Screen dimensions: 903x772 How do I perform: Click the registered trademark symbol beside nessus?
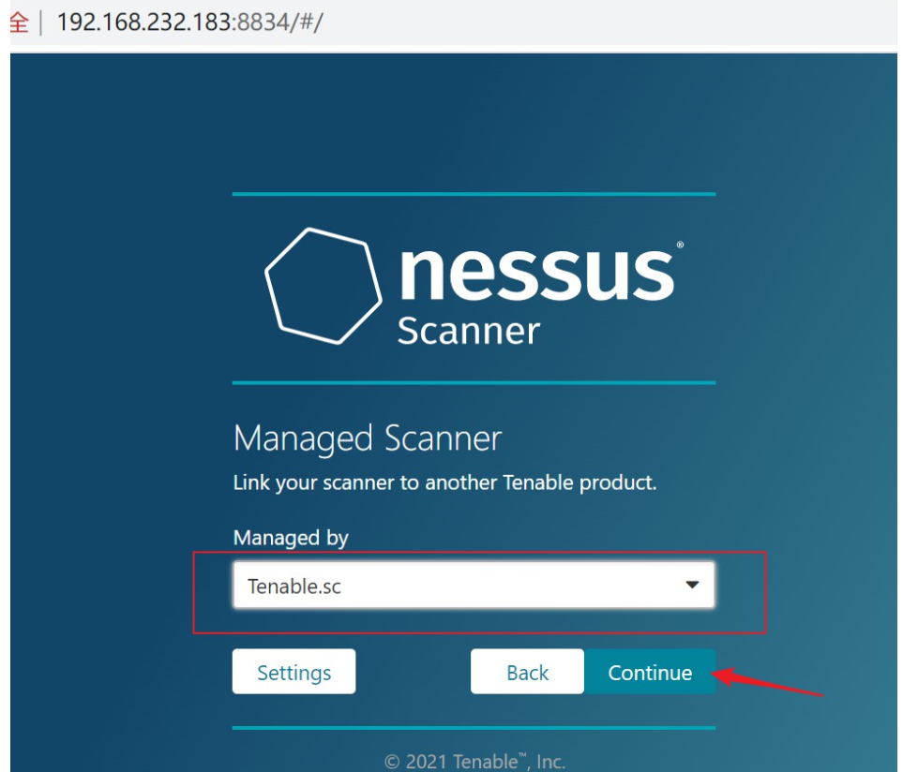coord(680,245)
